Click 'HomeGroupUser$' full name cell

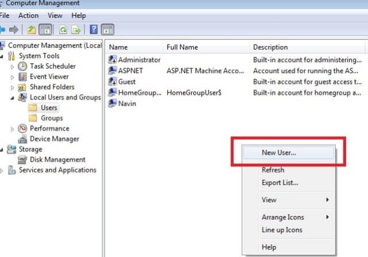point(194,93)
